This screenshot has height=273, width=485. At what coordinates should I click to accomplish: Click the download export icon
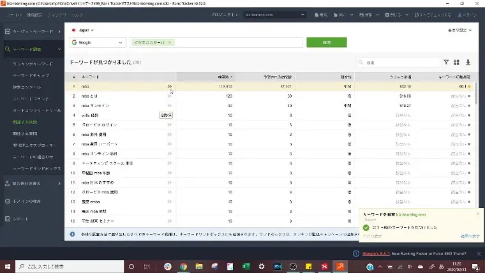tap(468, 63)
